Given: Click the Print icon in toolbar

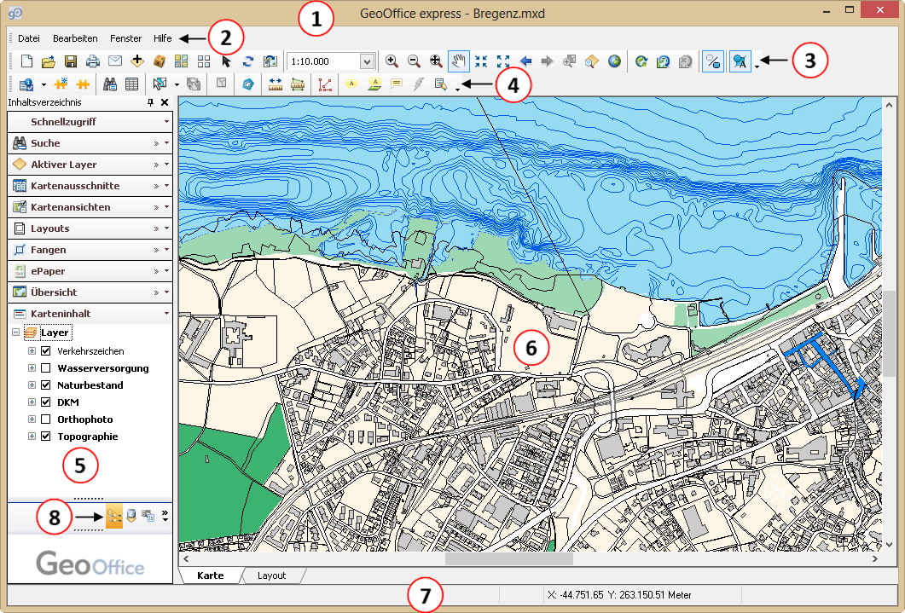Looking at the screenshot, I should tap(93, 61).
